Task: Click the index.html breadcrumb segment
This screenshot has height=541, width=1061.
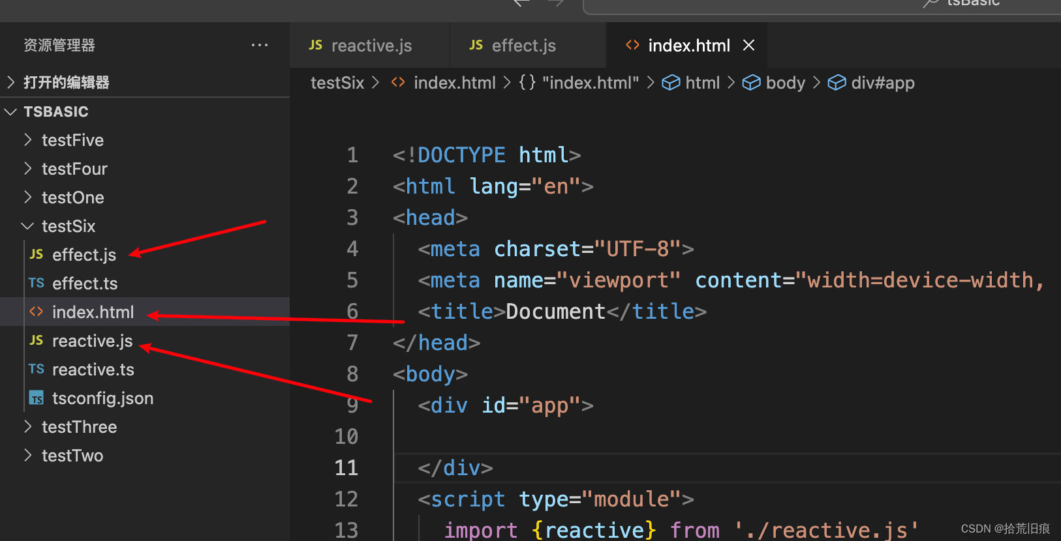Action: (x=455, y=83)
